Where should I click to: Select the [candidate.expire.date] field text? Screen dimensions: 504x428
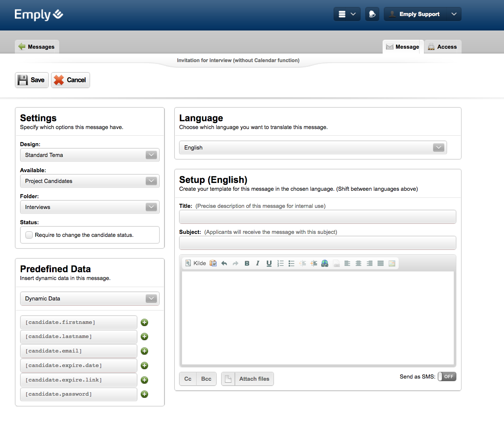(x=79, y=366)
